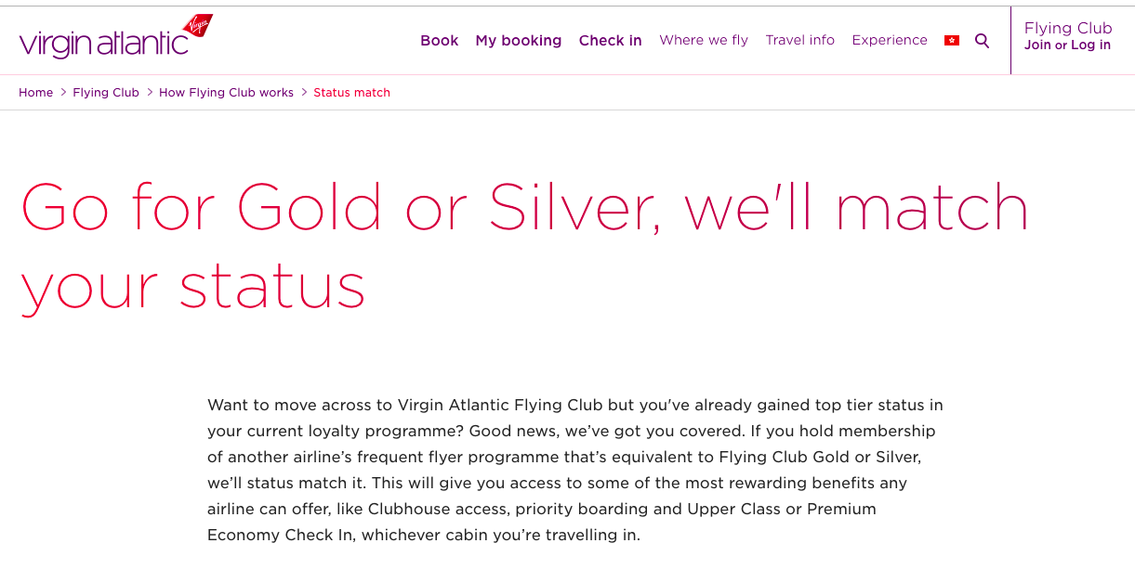The height and width of the screenshot is (582, 1135).
Task: Click the Flying Club header link
Action: click(1068, 28)
